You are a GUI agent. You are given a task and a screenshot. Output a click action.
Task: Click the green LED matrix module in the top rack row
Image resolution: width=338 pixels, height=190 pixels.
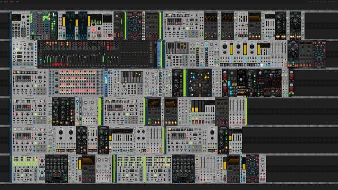pos(40,25)
